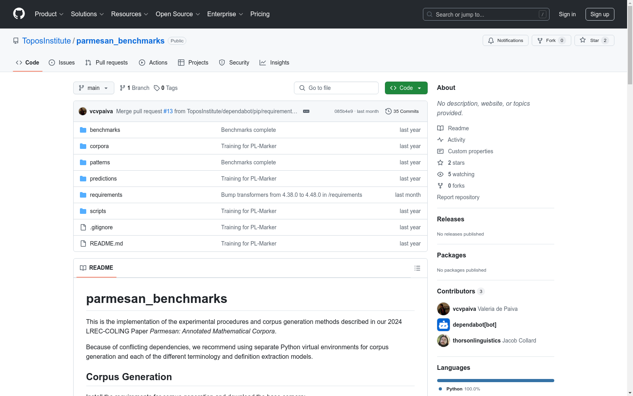
Task: Switch to the Security tab
Action: pos(234,63)
